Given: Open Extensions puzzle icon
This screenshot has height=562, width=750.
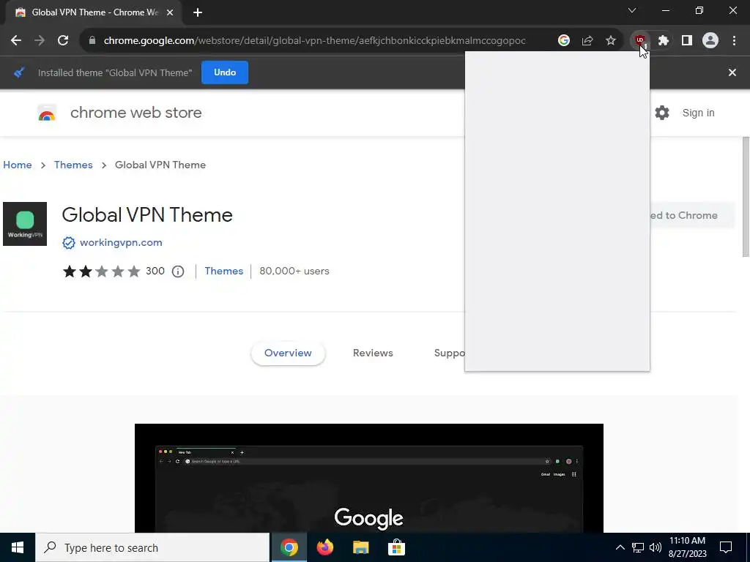Looking at the screenshot, I should point(664,41).
